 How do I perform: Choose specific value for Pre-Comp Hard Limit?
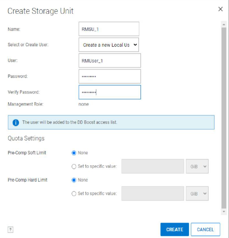(x=74, y=194)
